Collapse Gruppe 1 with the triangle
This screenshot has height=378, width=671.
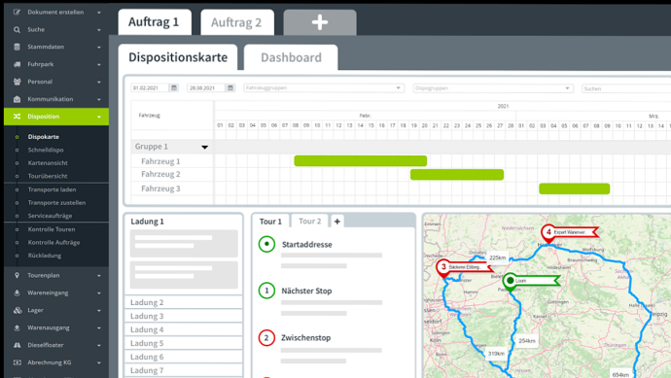pos(204,147)
